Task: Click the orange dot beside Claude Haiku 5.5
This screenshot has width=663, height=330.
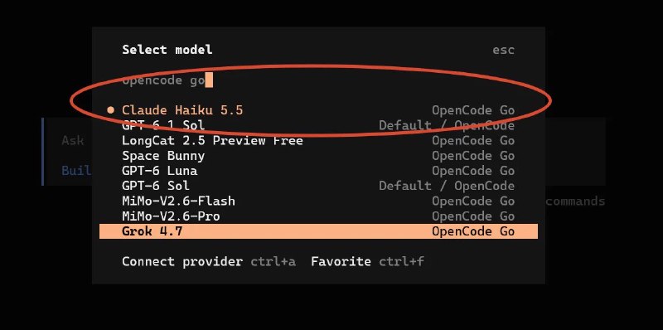Action: coord(111,110)
